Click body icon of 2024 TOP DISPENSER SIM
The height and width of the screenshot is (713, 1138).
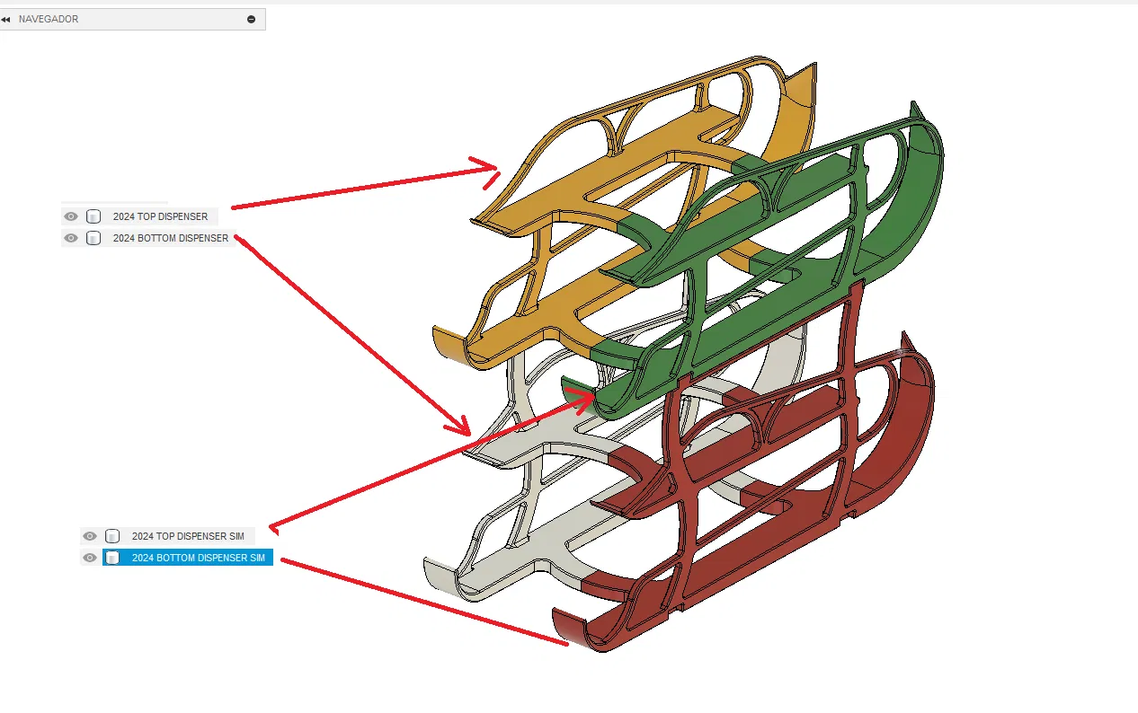coord(112,536)
